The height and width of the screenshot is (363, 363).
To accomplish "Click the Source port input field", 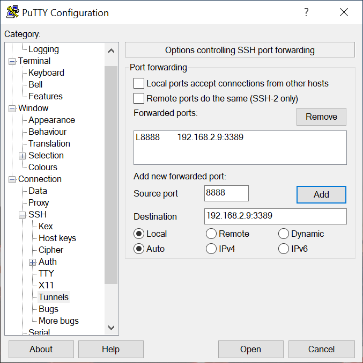I will click(226, 193).
